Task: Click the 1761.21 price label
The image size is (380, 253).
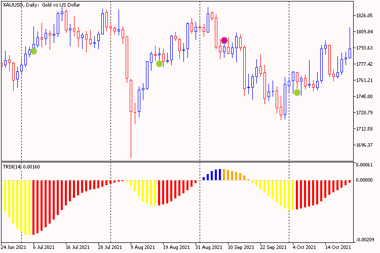Action: point(364,80)
